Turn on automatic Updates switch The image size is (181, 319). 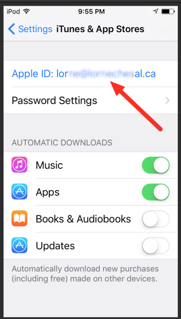[156, 246]
